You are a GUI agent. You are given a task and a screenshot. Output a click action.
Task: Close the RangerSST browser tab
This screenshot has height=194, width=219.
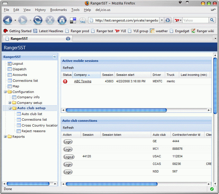(68, 39)
